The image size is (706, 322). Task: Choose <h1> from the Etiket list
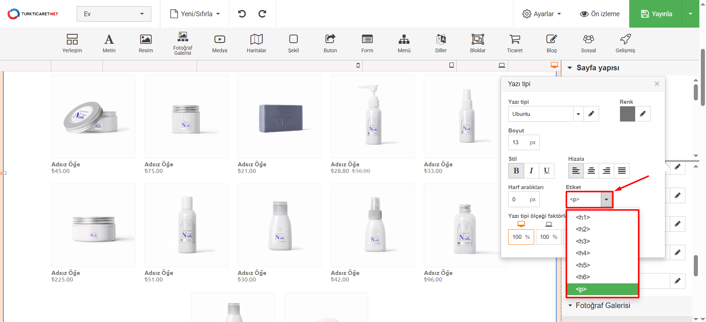click(x=583, y=217)
